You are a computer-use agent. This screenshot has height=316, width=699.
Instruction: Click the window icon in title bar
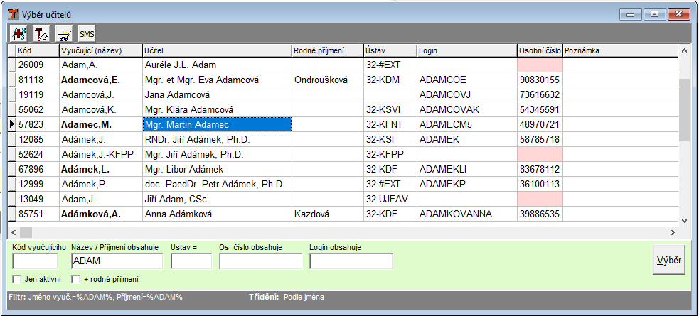pos(14,13)
